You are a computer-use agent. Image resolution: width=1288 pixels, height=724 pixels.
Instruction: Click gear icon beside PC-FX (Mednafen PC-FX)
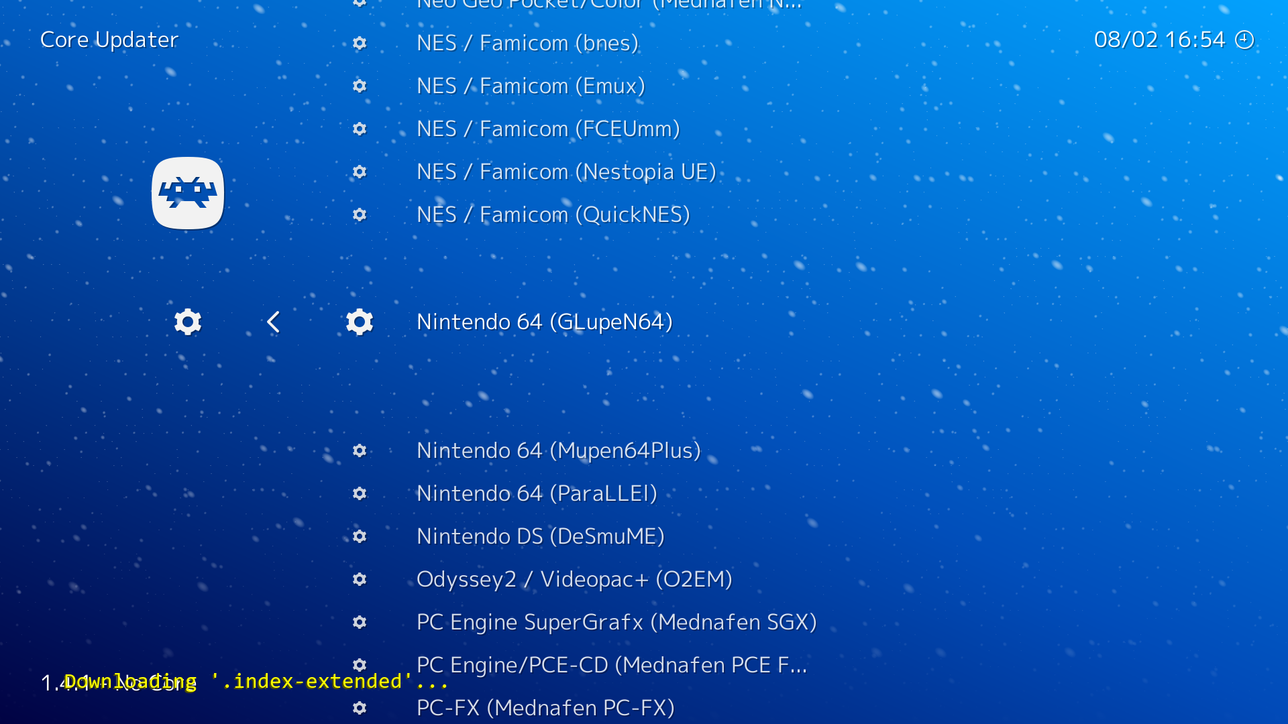360,708
